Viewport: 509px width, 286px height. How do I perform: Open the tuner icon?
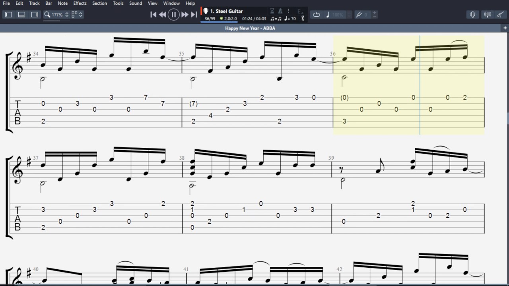pos(487,15)
